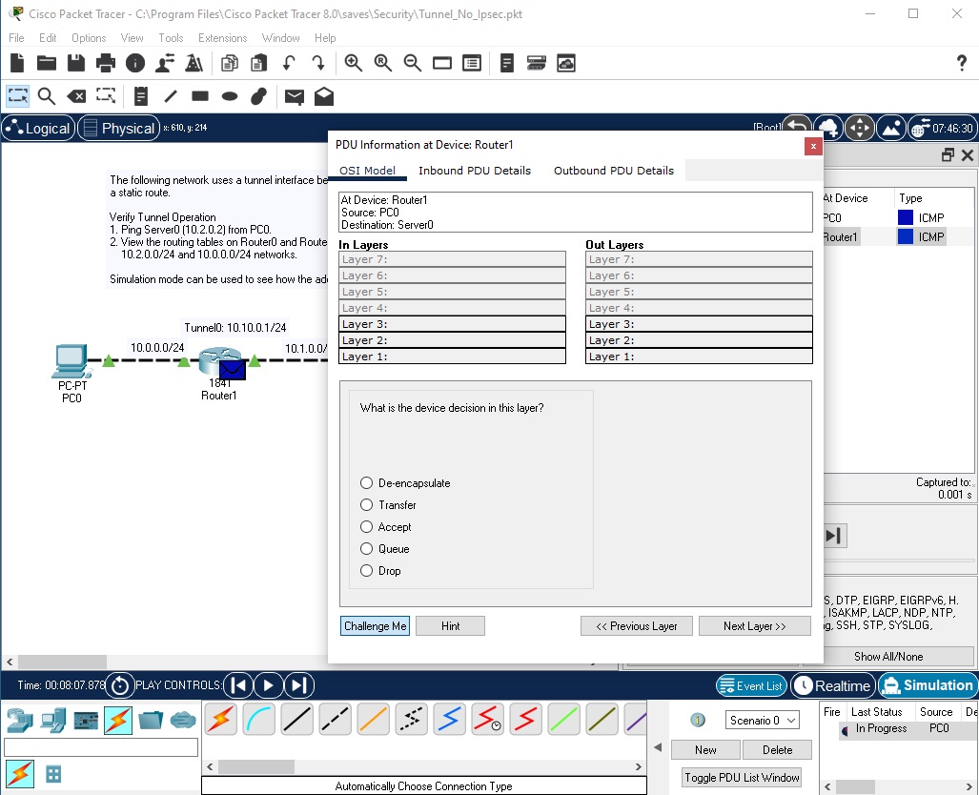Image resolution: width=979 pixels, height=795 pixels.
Task: Click the play button in Play Controls
Action: point(269,685)
